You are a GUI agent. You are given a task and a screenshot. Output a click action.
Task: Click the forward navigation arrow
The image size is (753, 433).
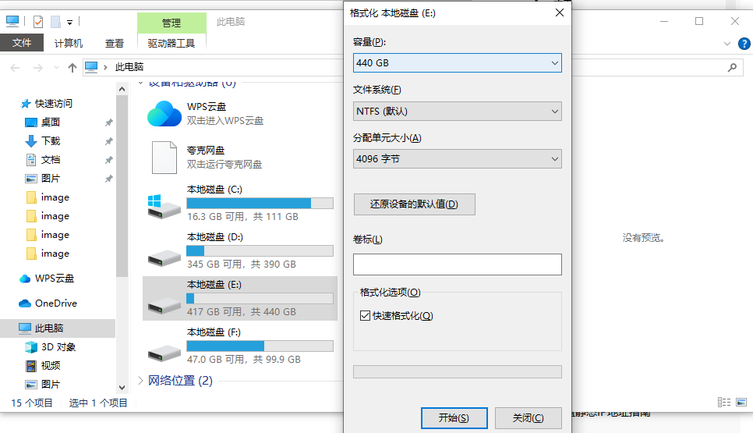point(38,67)
